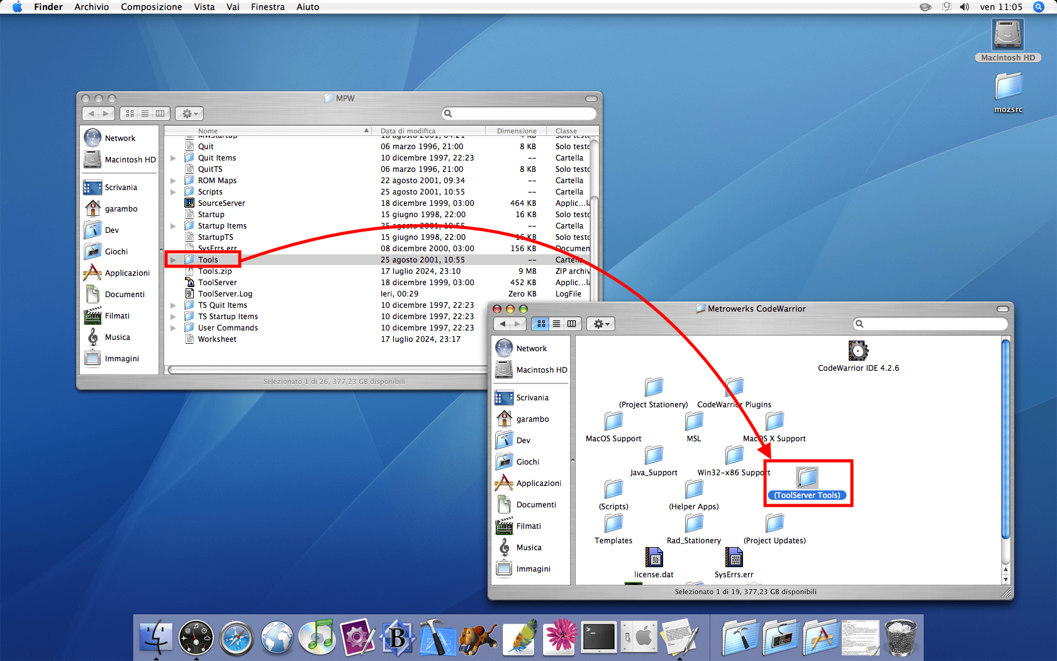Open the CodeWarrior IDE 4.2.6 application icon
Screen dimensions: 1057x661
858,351
